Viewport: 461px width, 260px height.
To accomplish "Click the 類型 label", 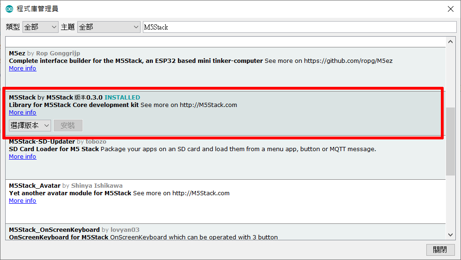I will (13, 27).
